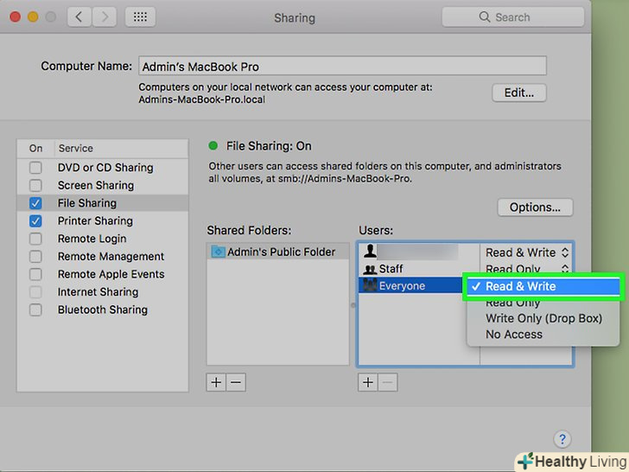Select the Everyone user row
Screen dimensions: 629x472
point(410,285)
